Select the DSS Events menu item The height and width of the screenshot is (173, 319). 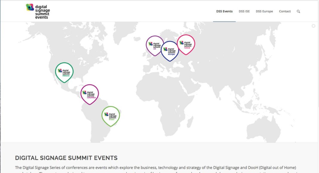coord(224,11)
